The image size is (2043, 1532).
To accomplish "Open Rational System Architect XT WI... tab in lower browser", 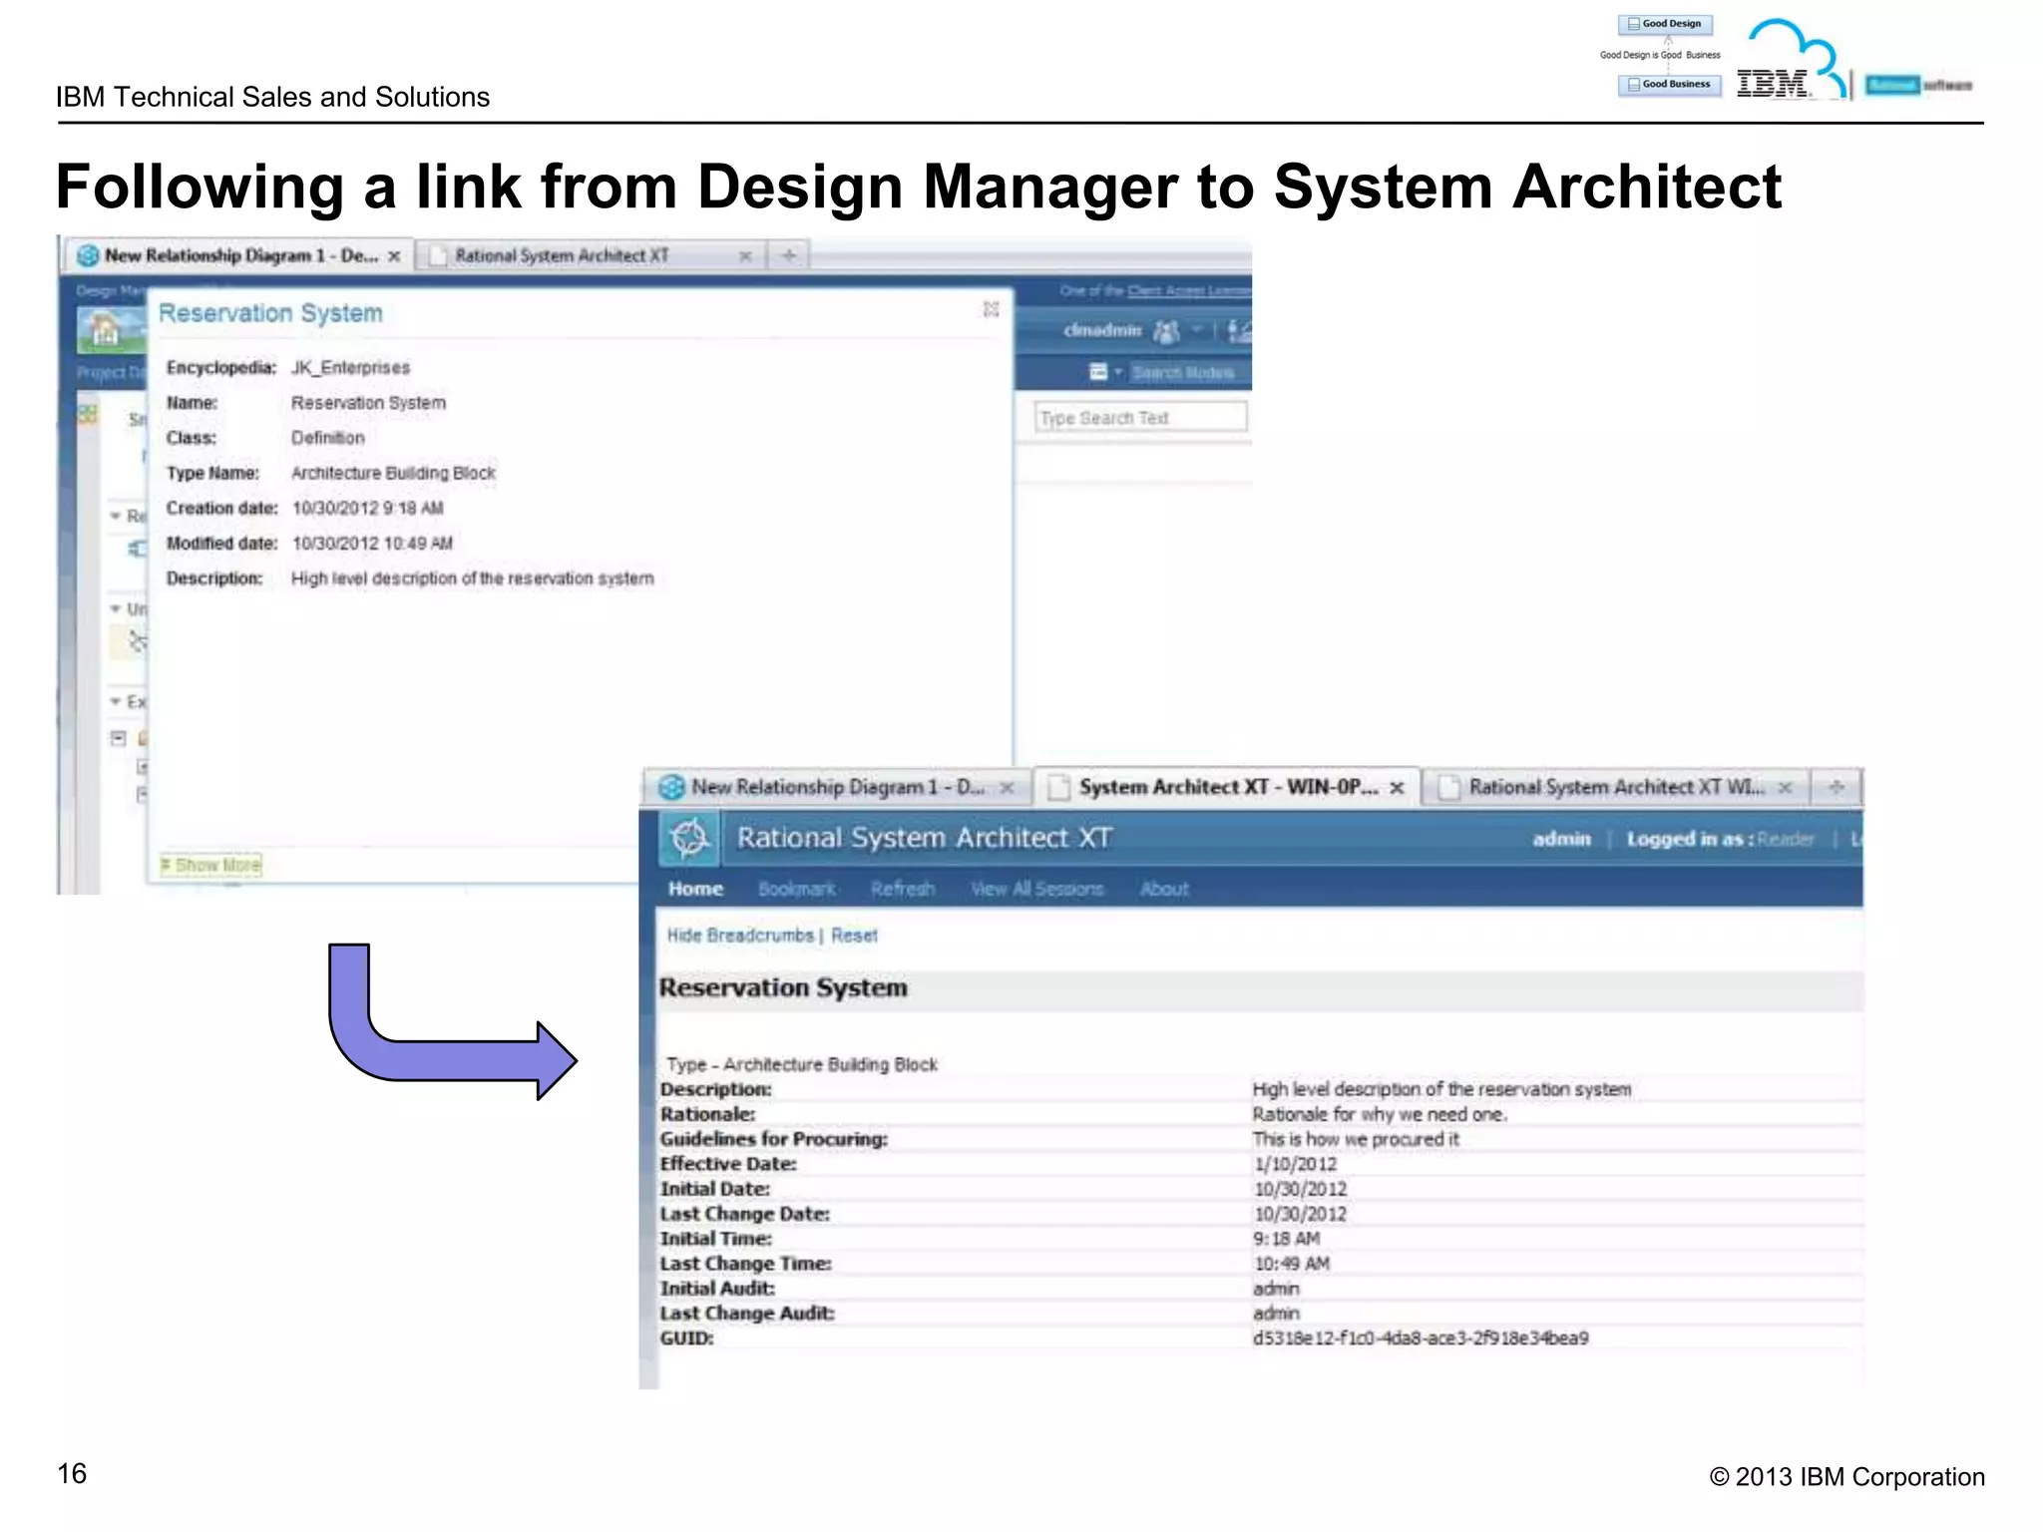I will [1615, 788].
